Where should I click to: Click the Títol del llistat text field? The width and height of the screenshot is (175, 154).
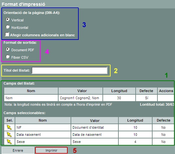[x=70, y=70]
